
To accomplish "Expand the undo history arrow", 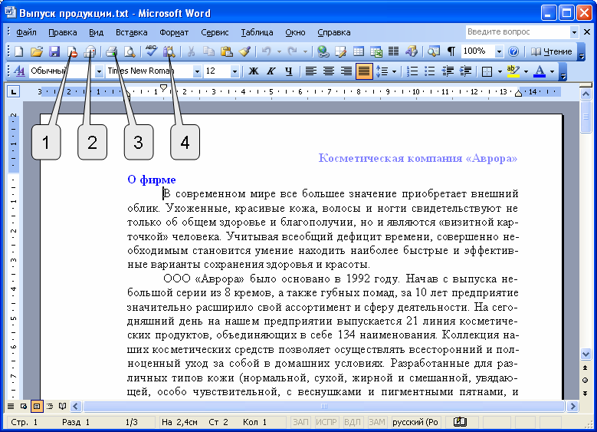I will (x=279, y=51).
